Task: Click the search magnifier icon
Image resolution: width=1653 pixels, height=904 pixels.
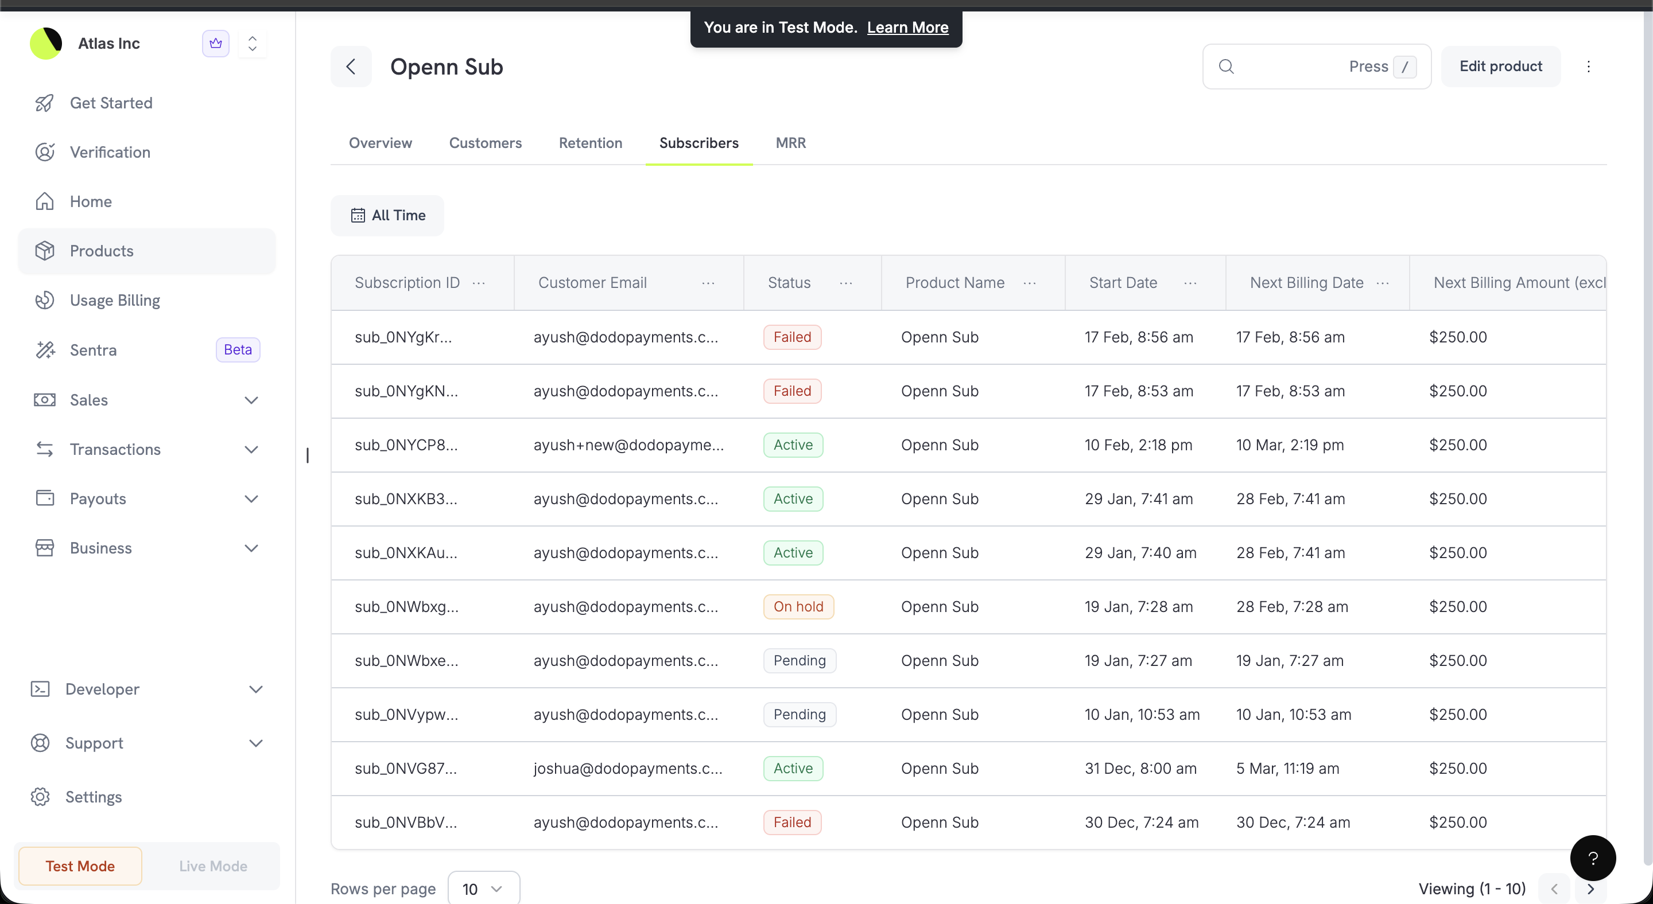Action: click(x=1227, y=66)
